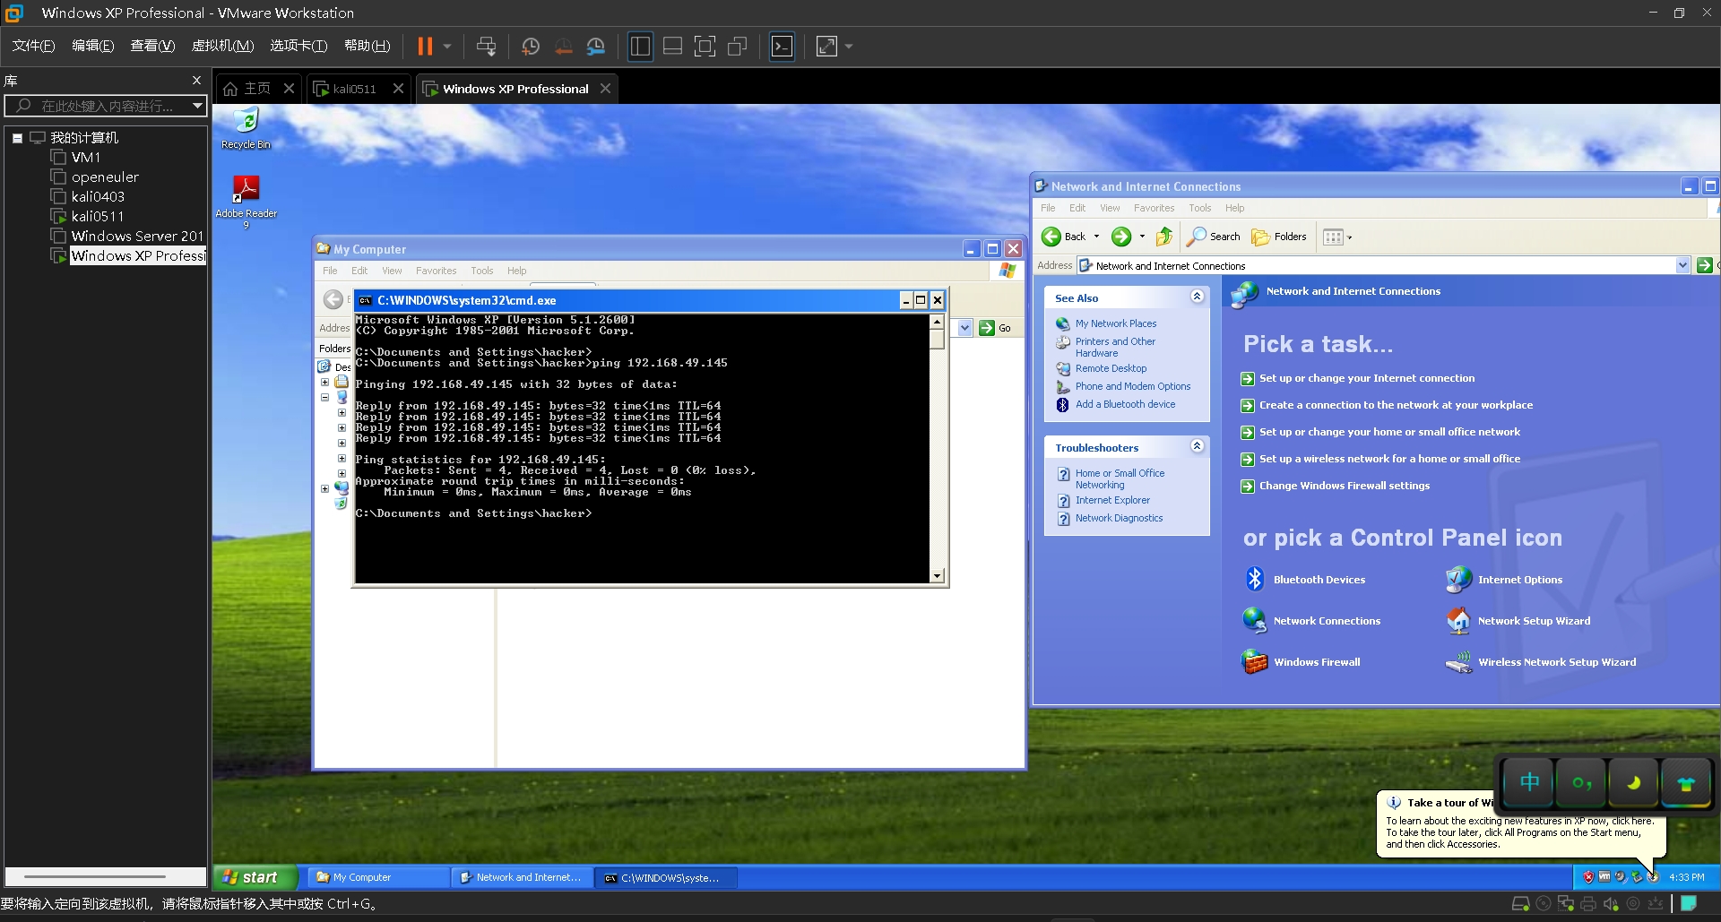Image resolution: width=1721 pixels, height=922 pixels.
Task: Open Back history dropdown in Network window
Action: pyautogui.click(x=1096, y=237)
